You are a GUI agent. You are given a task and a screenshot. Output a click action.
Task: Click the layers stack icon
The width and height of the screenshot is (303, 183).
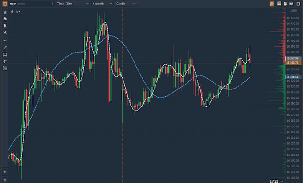(x=5, y=19)
